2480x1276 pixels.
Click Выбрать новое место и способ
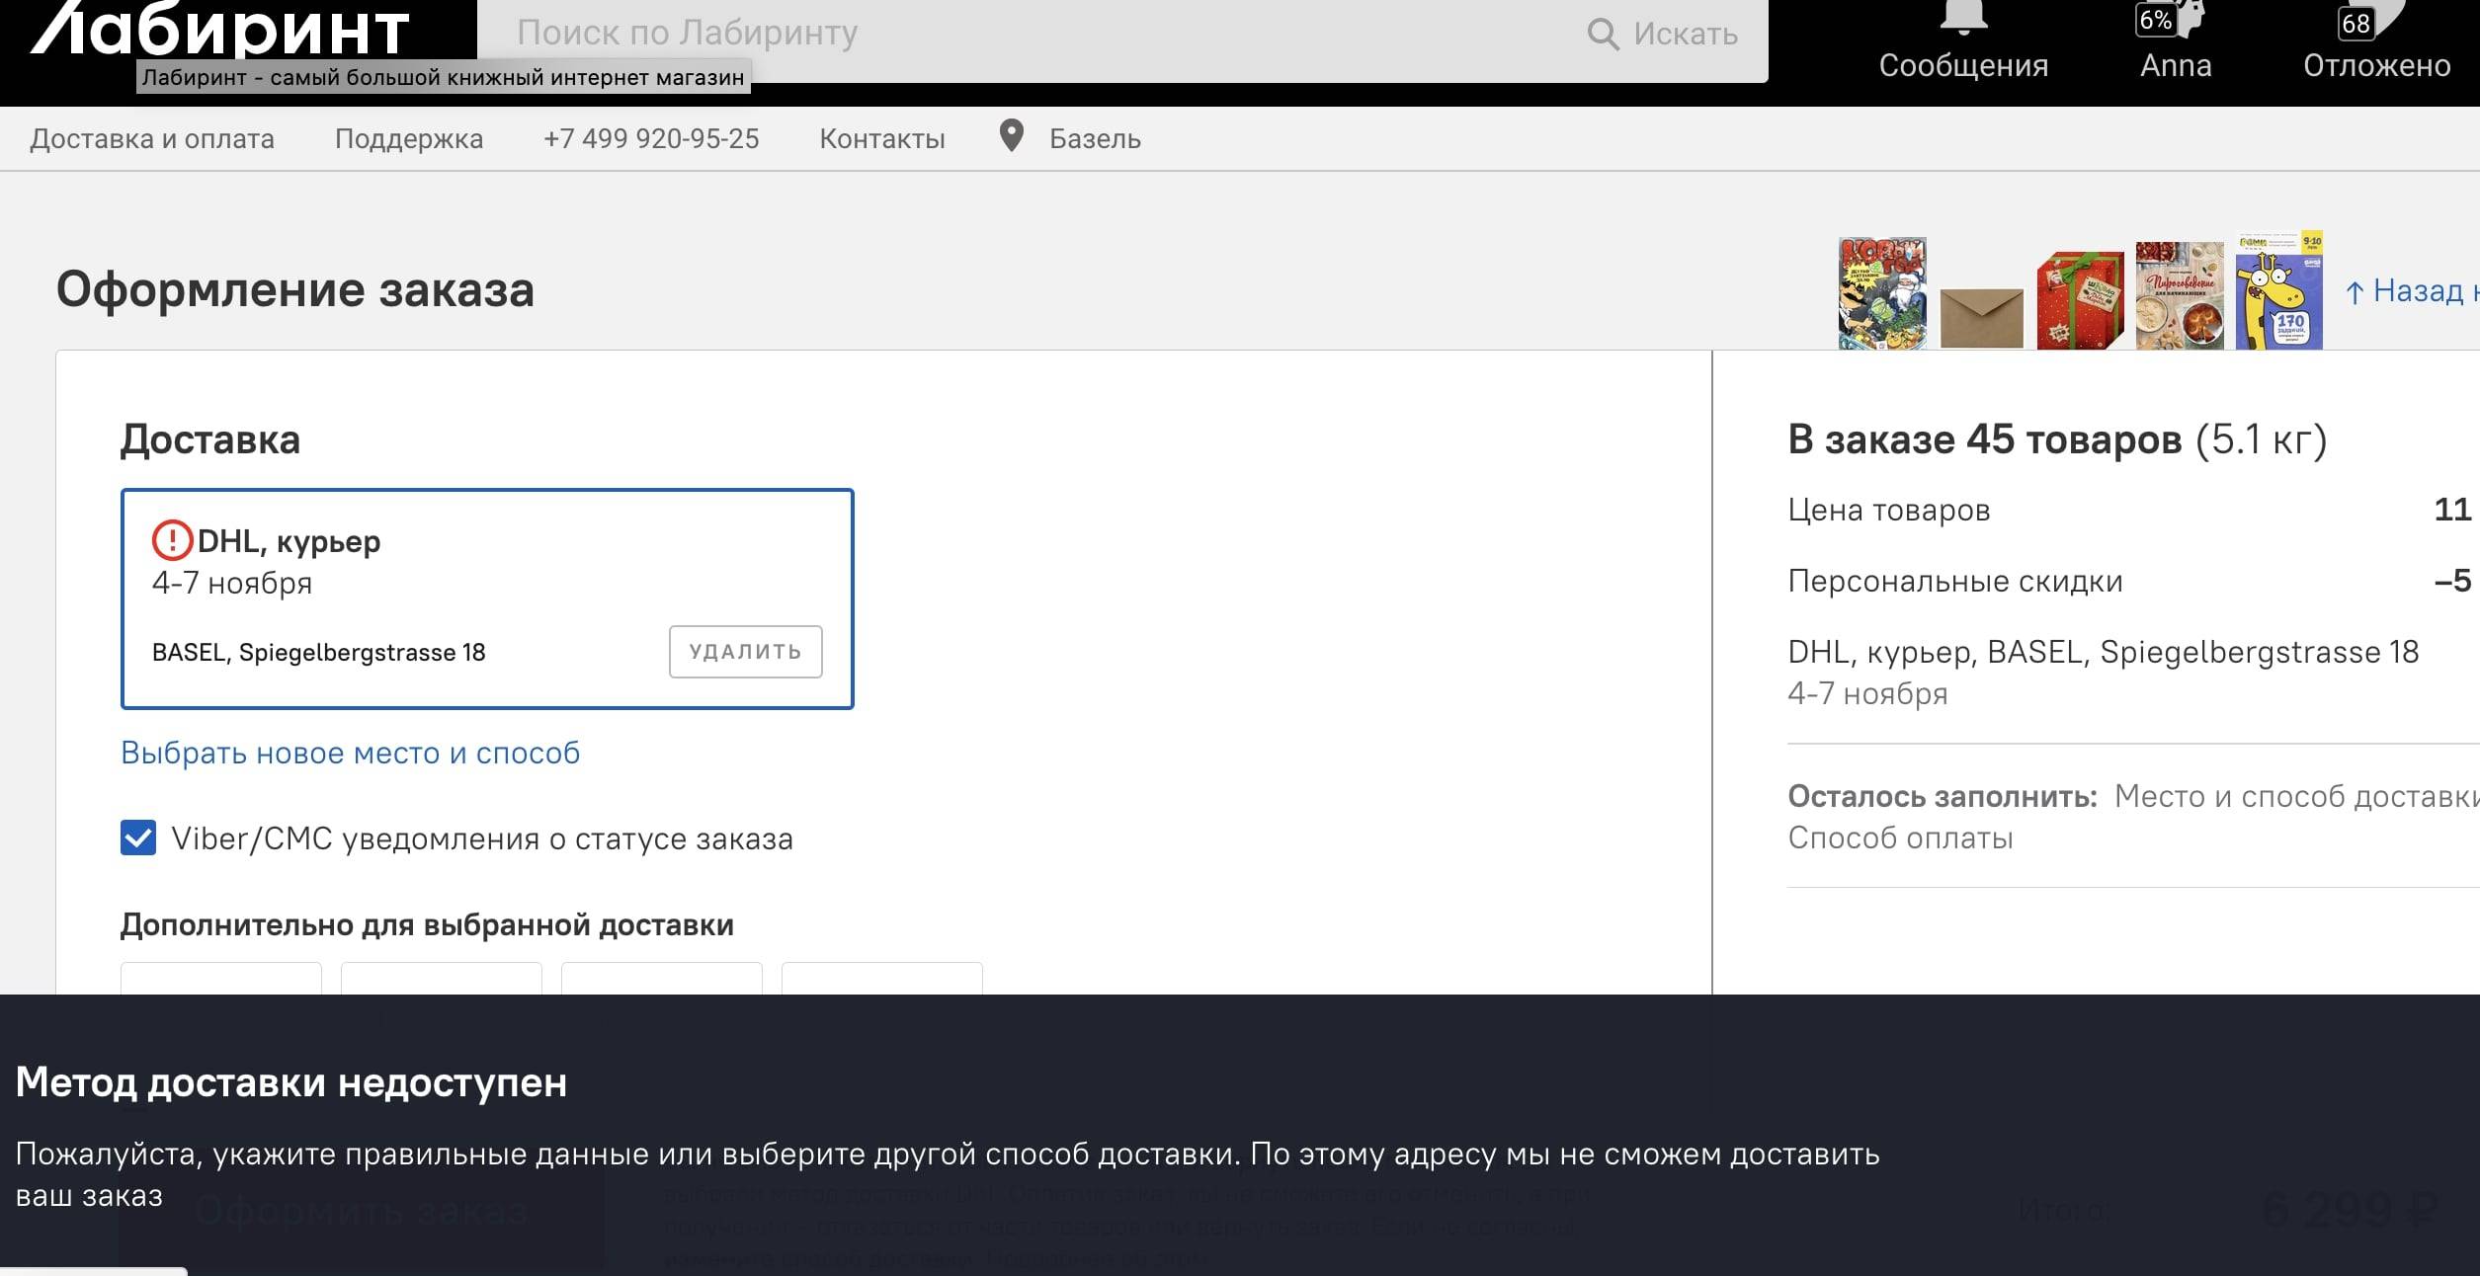point(350,753)
